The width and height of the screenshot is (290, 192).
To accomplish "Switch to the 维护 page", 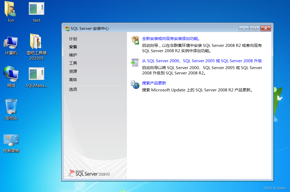I will click(73, 55).
